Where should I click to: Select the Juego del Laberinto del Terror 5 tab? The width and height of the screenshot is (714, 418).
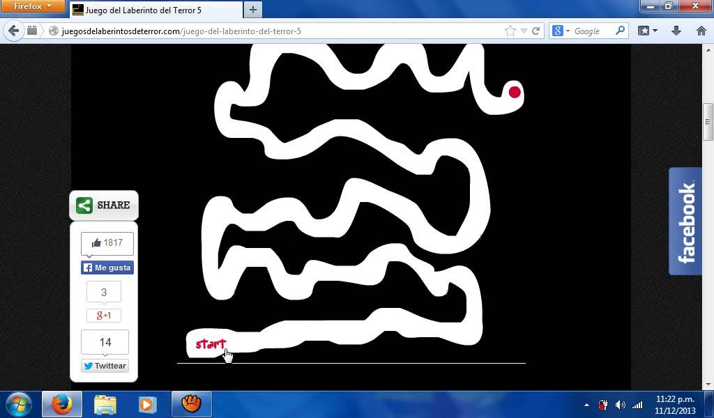[x=156, y=10]
